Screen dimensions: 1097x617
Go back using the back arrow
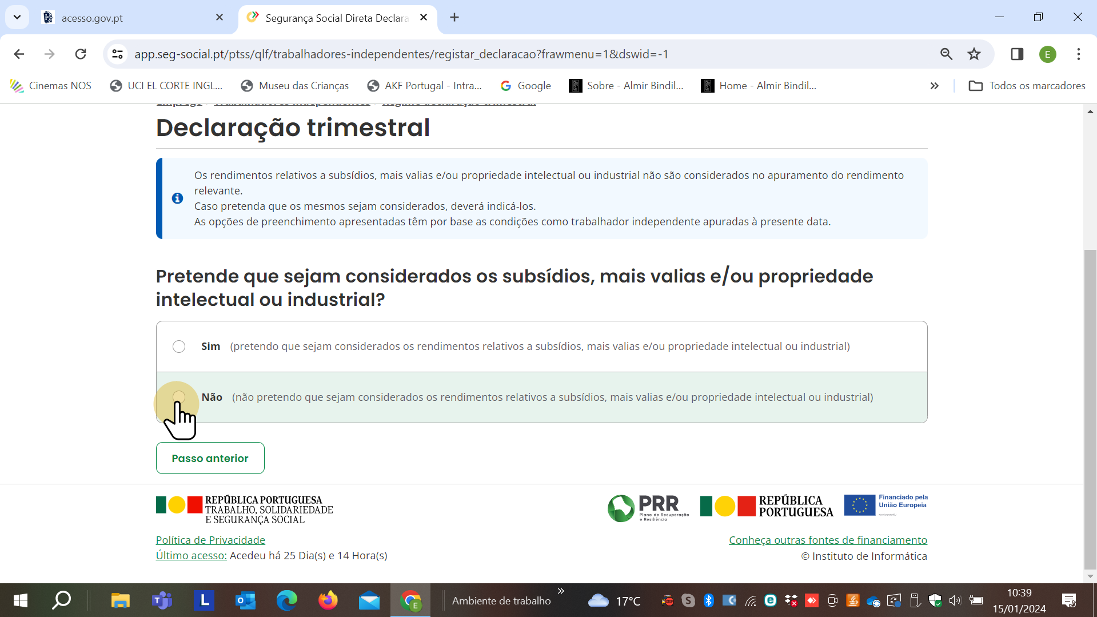tap(19, 54)
